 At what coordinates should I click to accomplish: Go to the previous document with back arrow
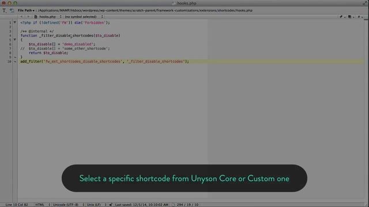[21, 17]
